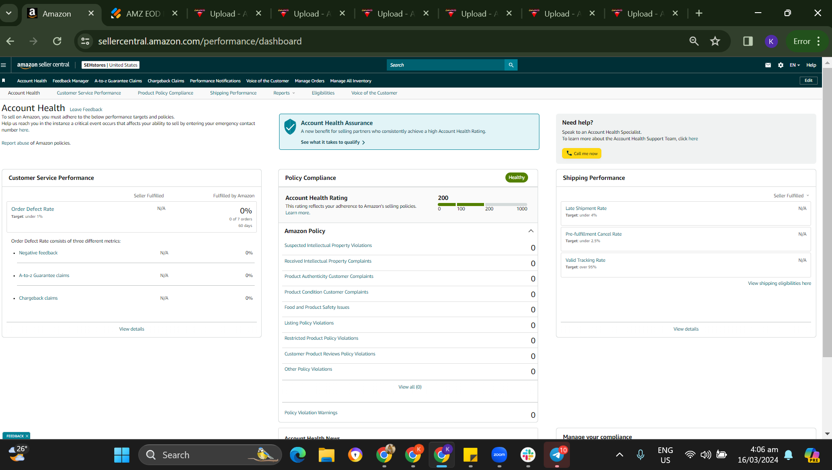Click the Edit button on favorites bar
This screenshot has width=832, height=470.
point(808,81)
